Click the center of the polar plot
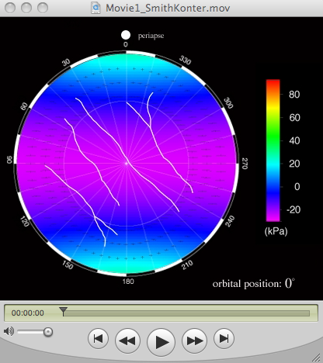Viewport: 323px width, 363px height. [127, 163]
